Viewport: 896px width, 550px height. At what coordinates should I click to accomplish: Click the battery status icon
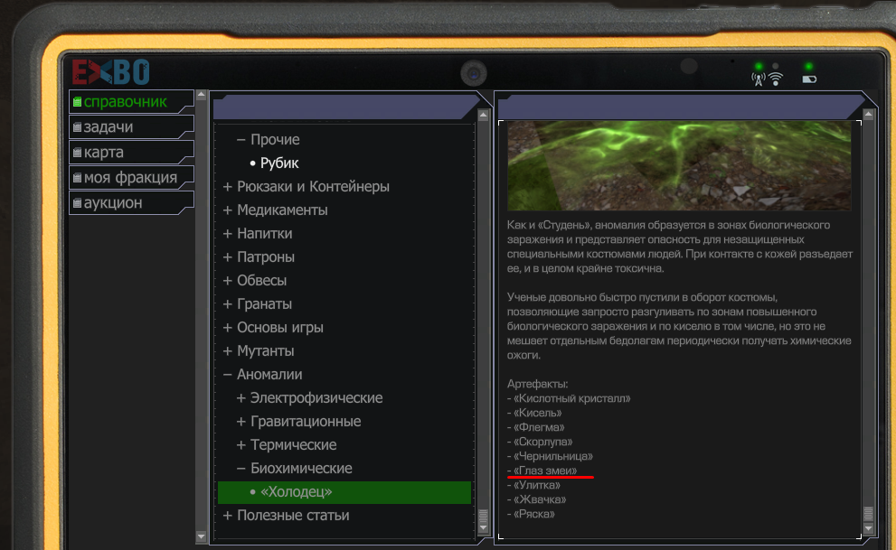pos(809,79)
